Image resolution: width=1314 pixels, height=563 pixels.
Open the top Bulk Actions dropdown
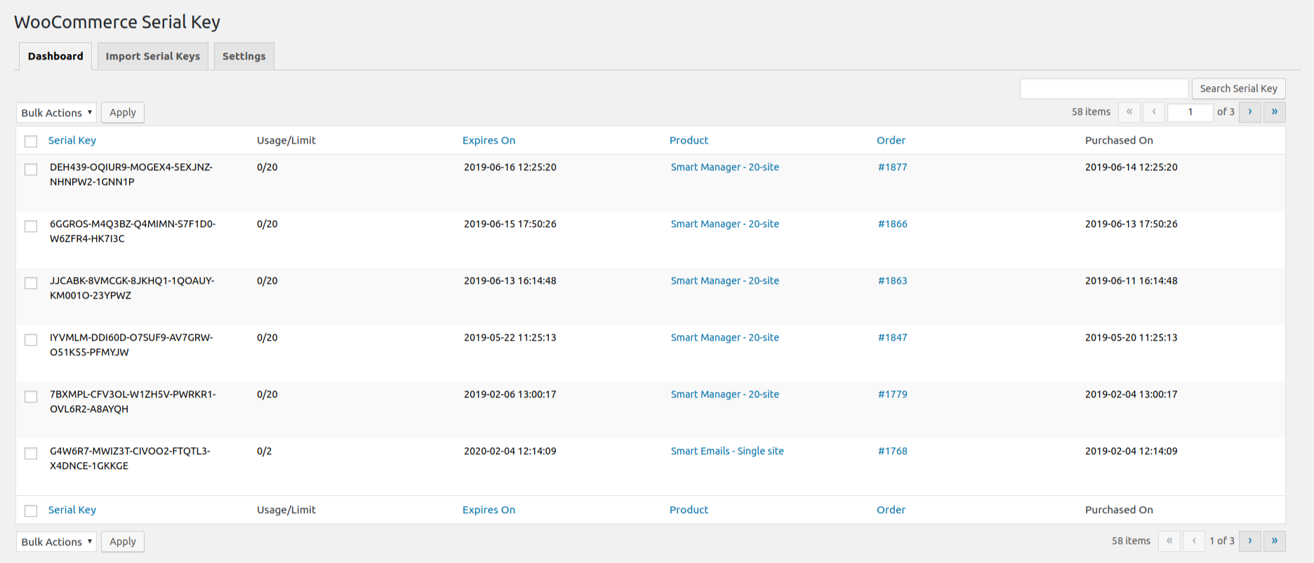(x=56, y=113)
